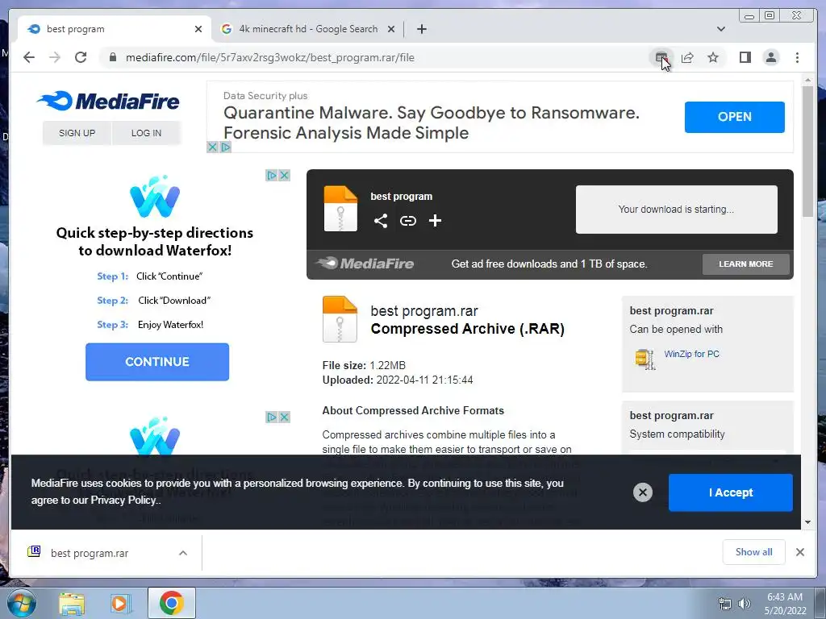826x619 pixels.
Task: Click share icon under 'best program'
Action: [x=381, y=221]
